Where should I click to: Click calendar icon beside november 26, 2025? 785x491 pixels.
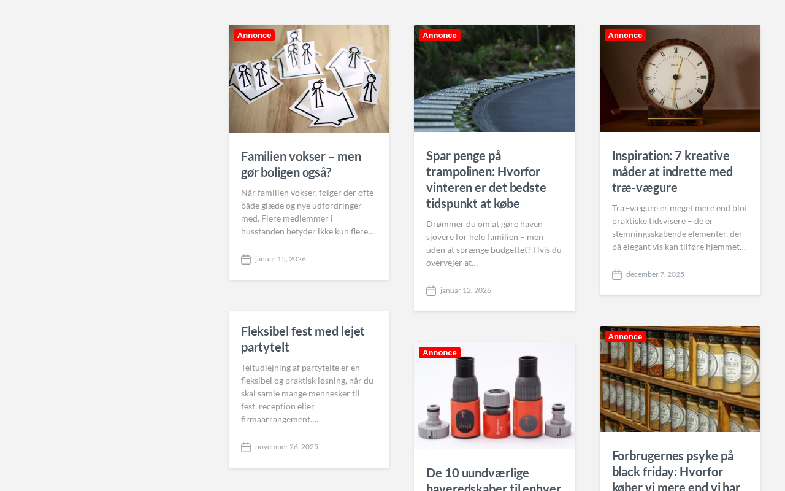tap(246, 447)
